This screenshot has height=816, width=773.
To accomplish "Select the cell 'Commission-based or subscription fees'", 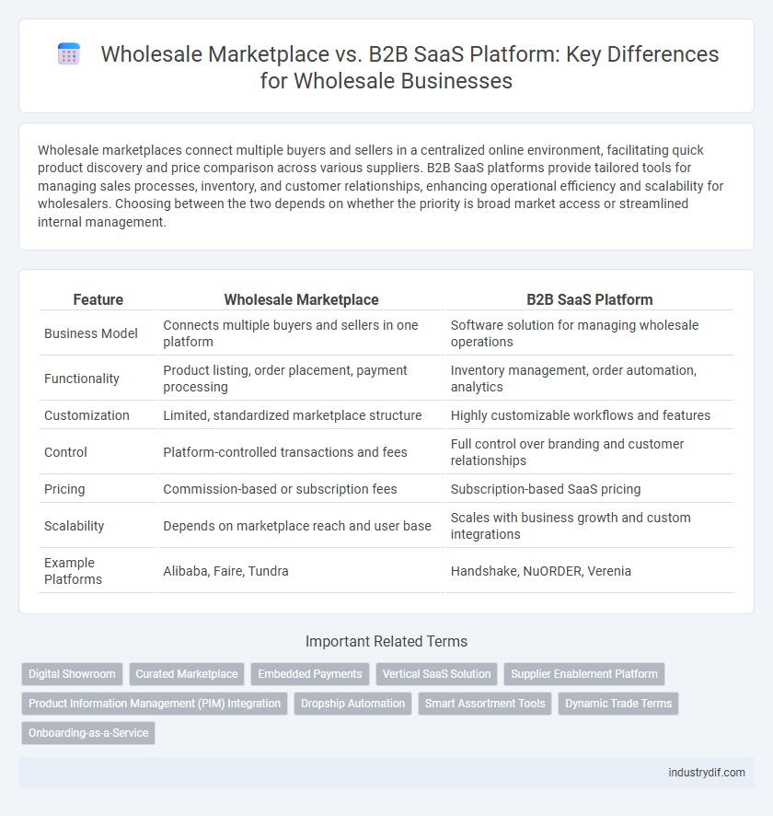I will click(302, 489).
